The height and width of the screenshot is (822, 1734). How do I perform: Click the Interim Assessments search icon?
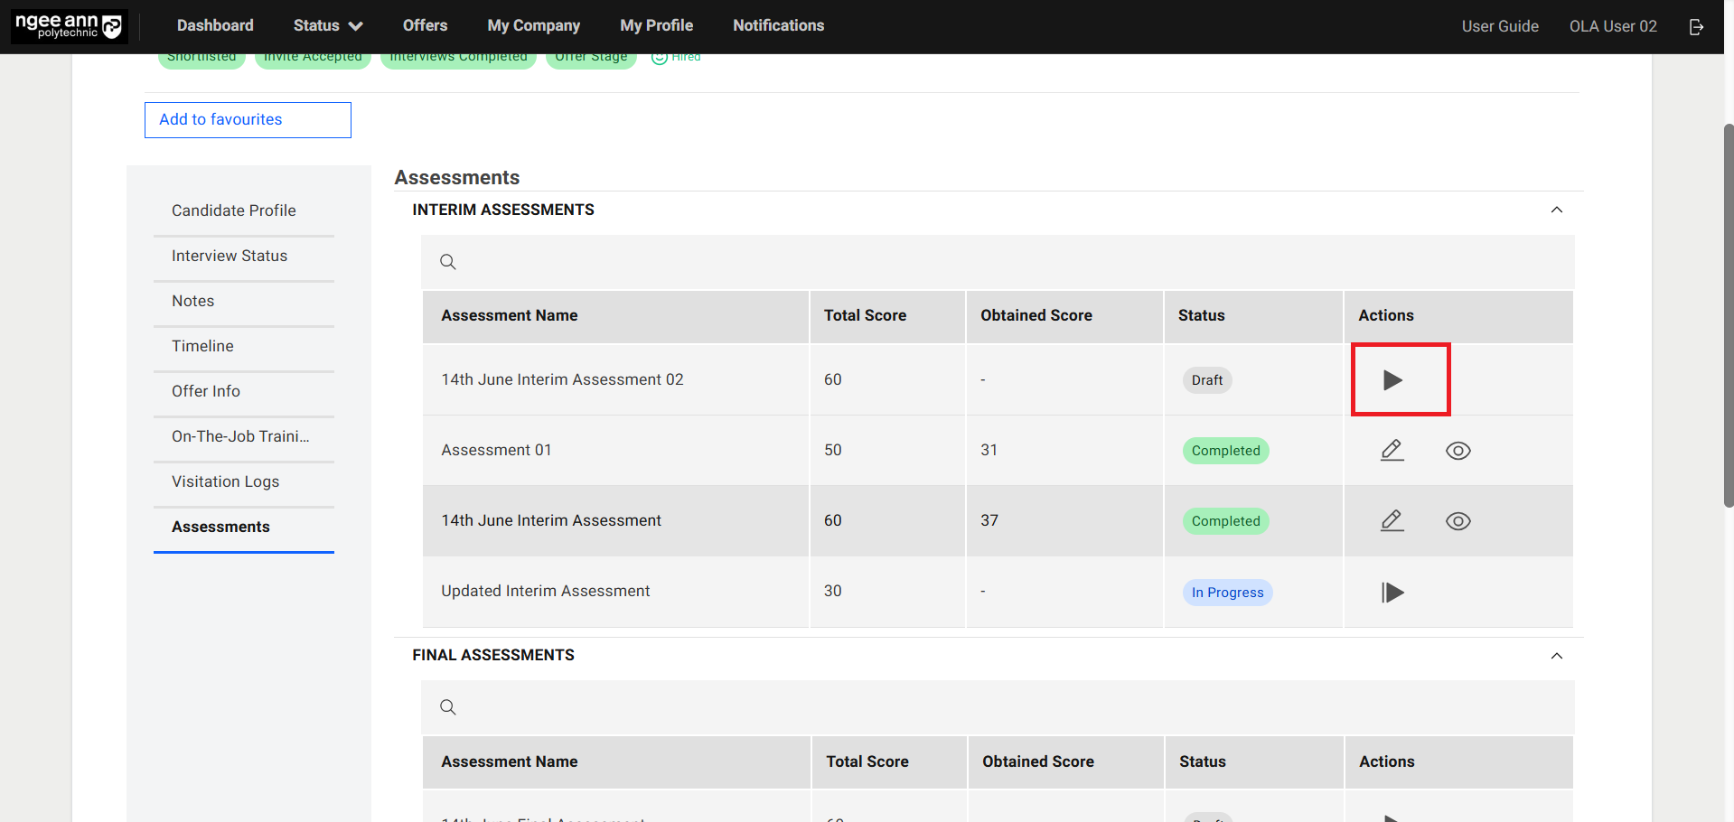coord(448,262)
